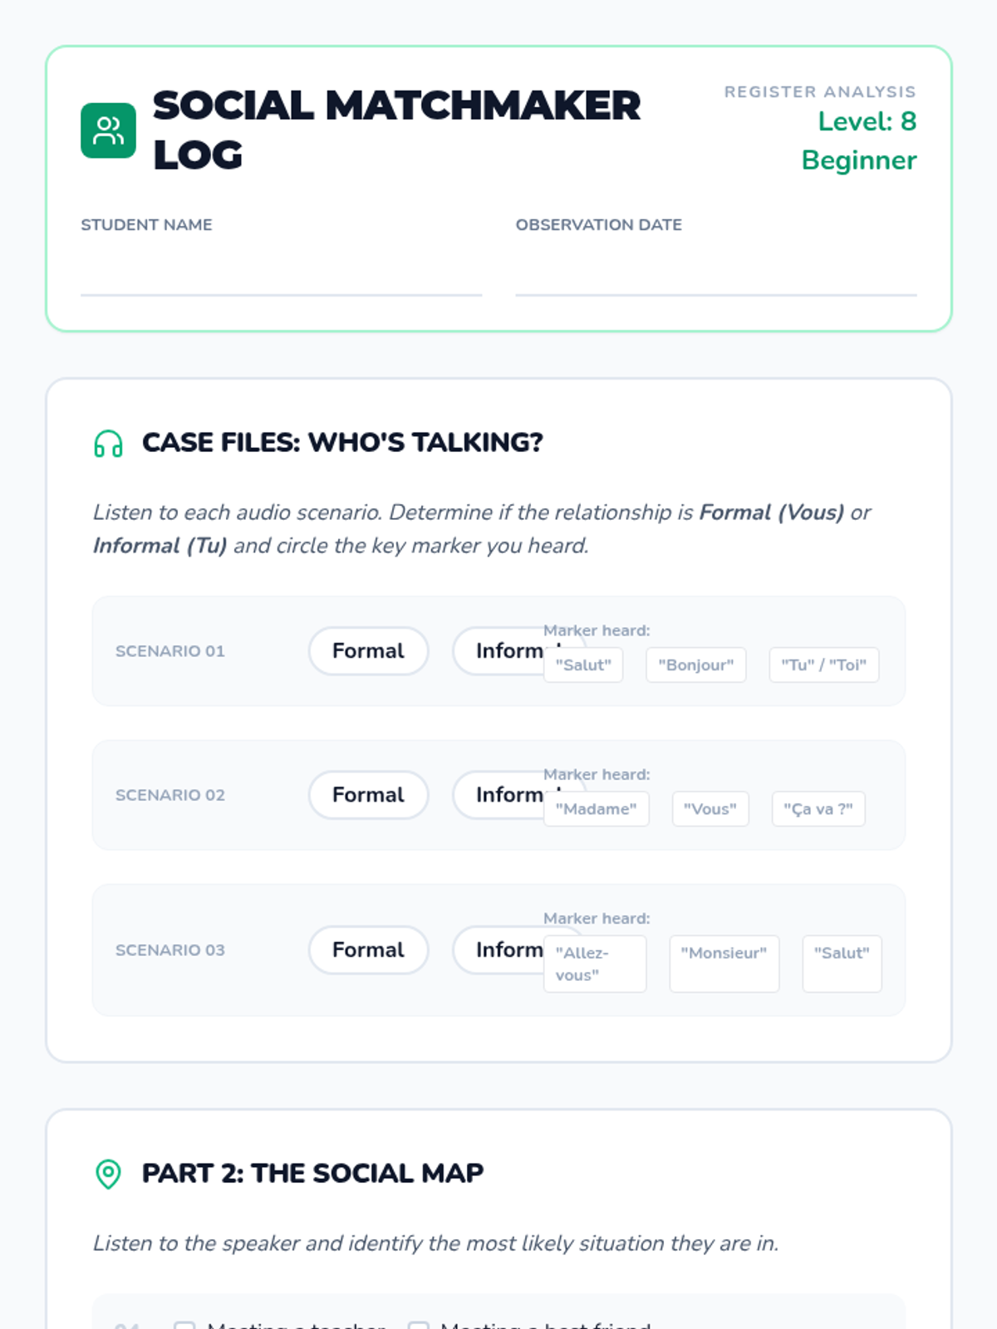997x1329 pixels.
Task: Circle the "Salut" marker in Scenario 01
Action: [583, 665]
